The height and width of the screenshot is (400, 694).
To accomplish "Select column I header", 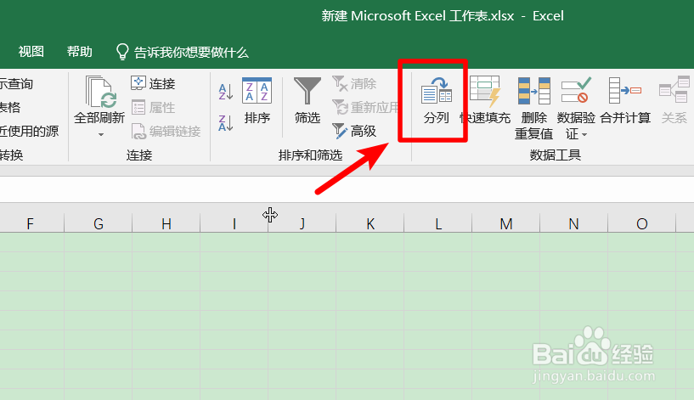I will pyautogui.click(x=234, y=223).
